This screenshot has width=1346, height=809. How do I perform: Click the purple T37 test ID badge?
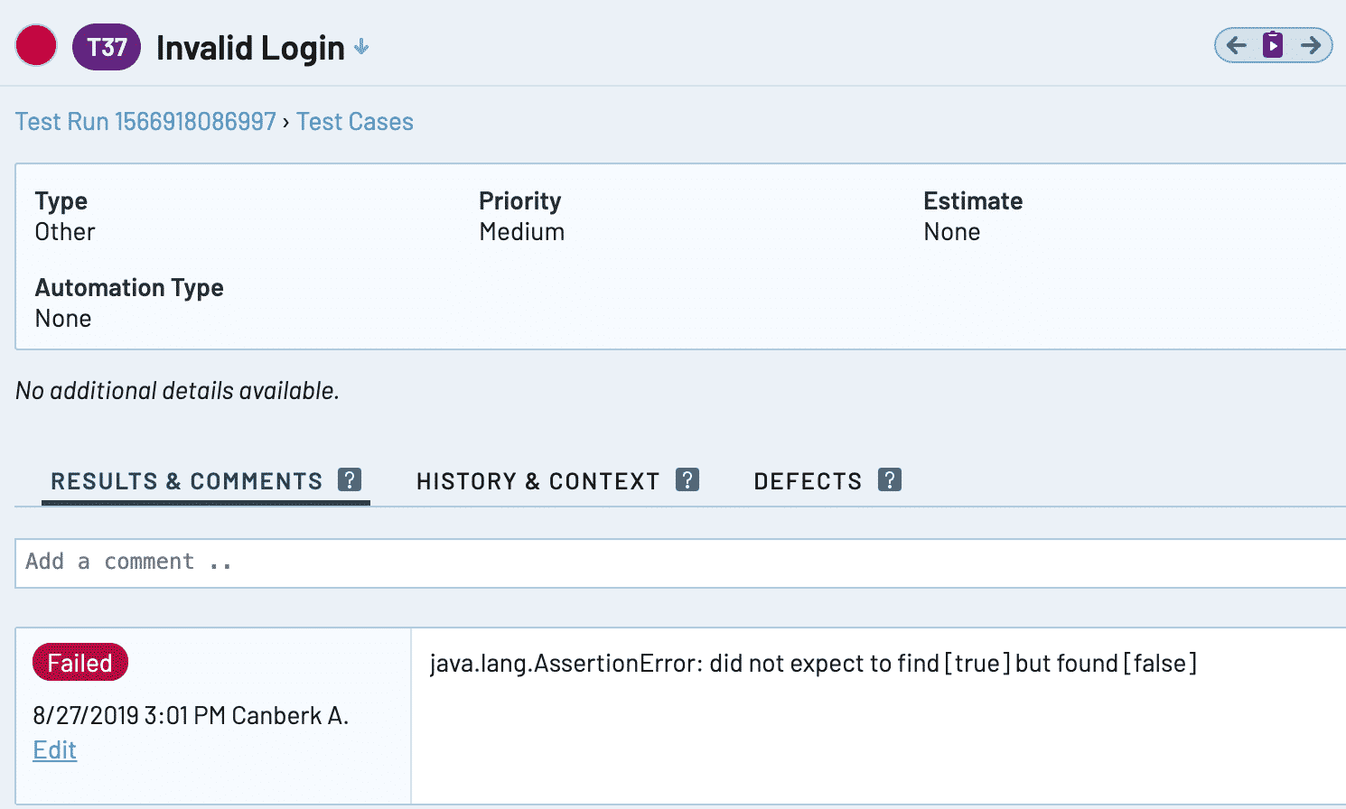click(107, 47)
